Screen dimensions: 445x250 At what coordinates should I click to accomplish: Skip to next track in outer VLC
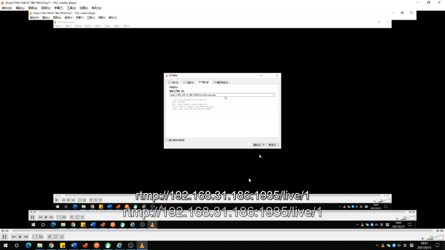pyautogui.click(x=26, y=237)
